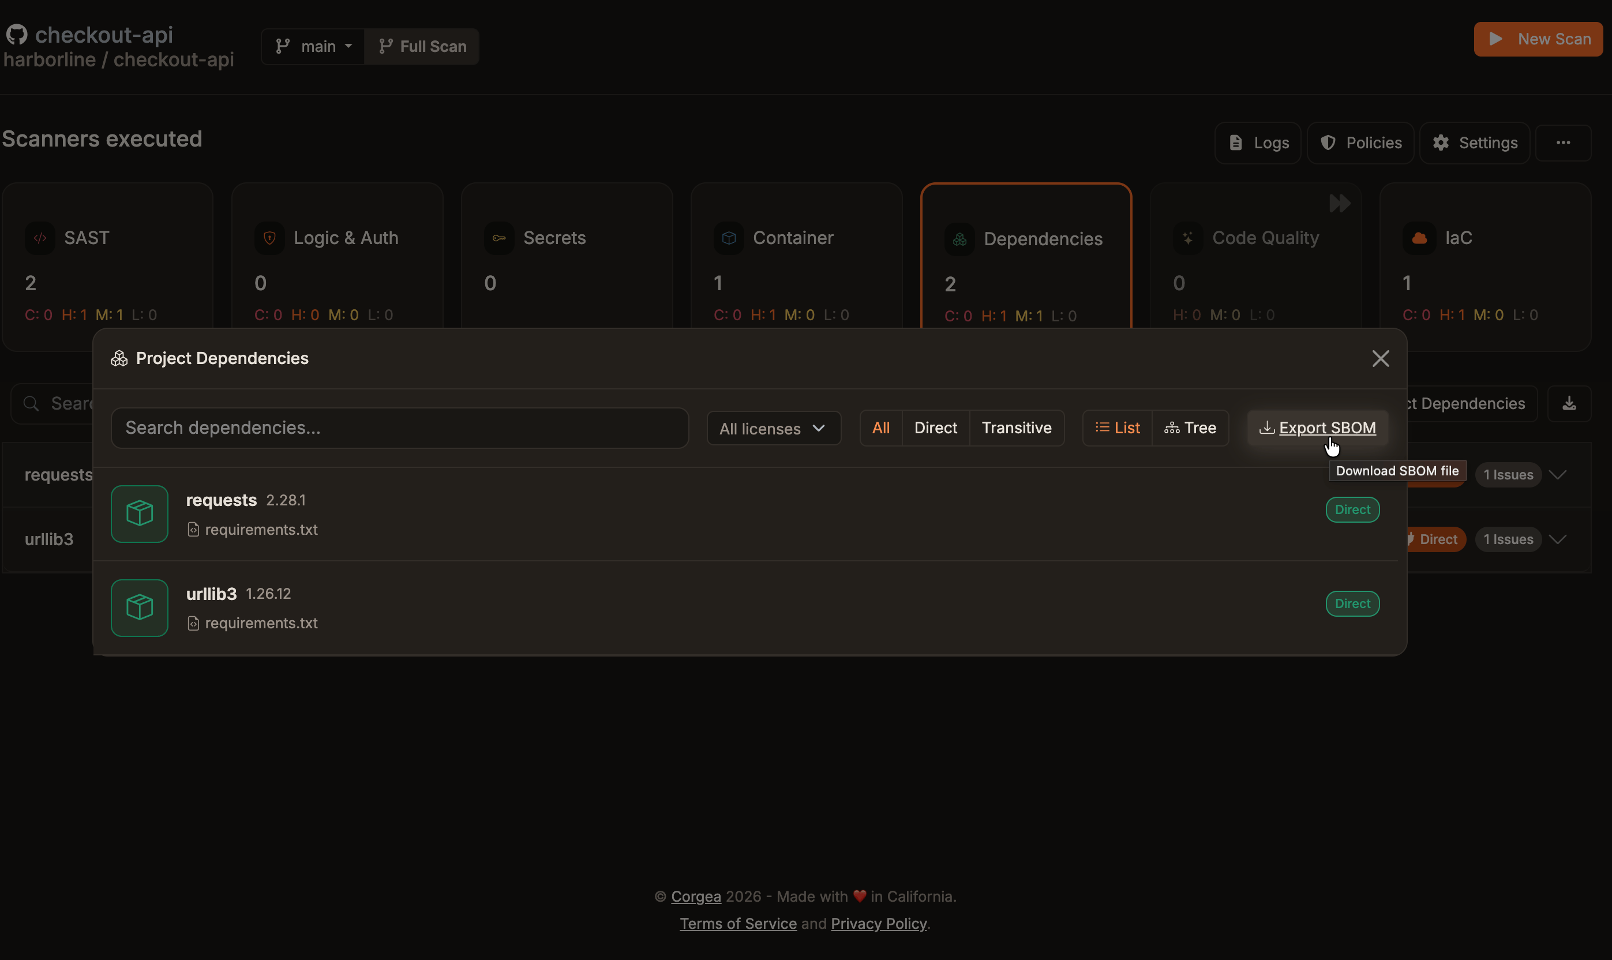Image resolution: width=1612 pixels, height=960 pixels.
Task: Open the Logs page
Action: 1258,143
